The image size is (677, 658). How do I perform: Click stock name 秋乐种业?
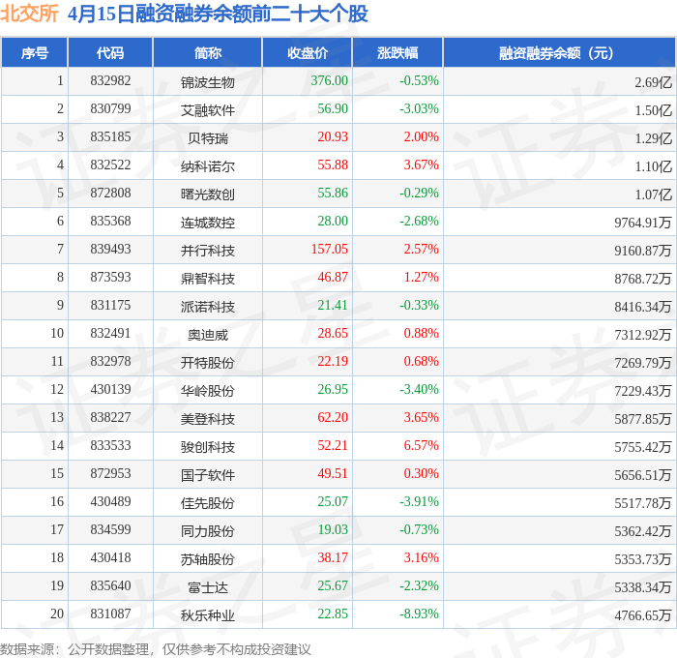(208, 615)
